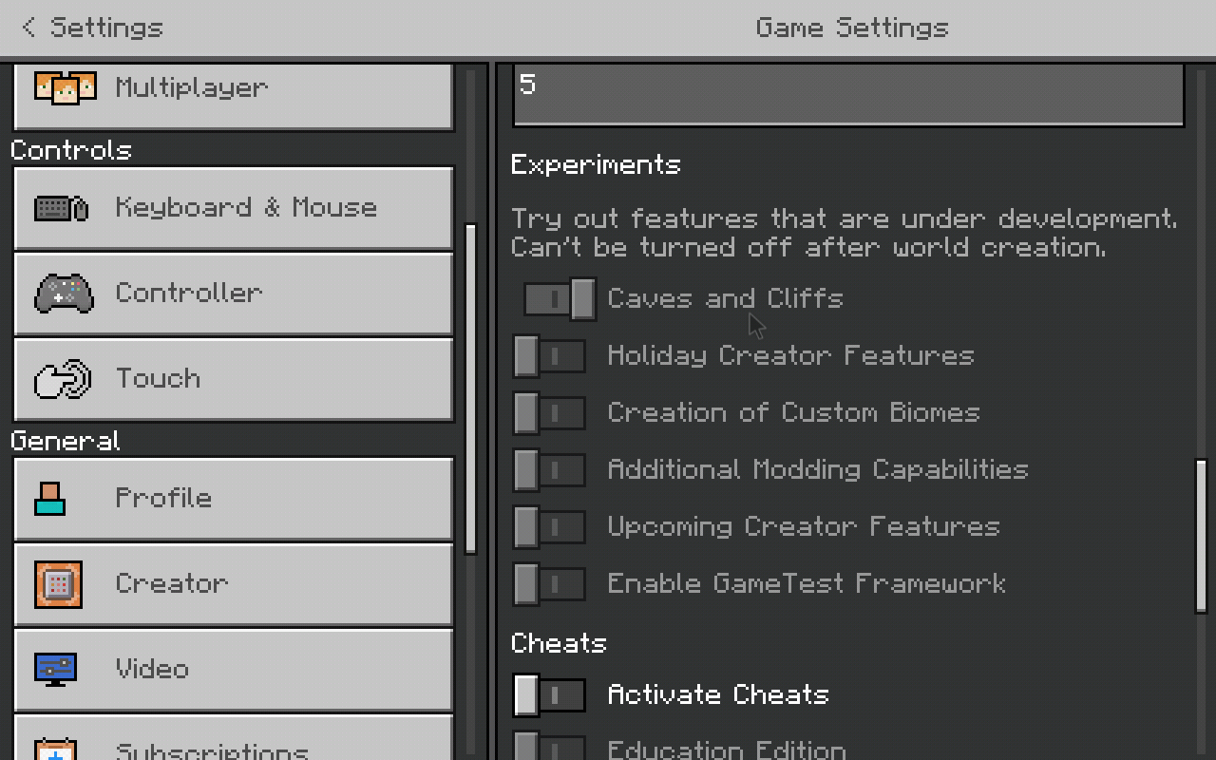Viewport: 1216px width, 760px height.
Task: Click the Multiplayer faces icon
Action: 65,88
